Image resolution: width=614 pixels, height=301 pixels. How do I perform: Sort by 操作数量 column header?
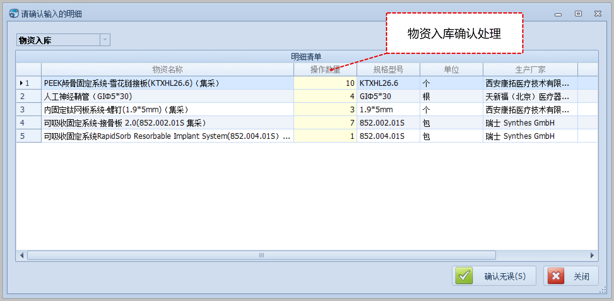click(325, 69)
